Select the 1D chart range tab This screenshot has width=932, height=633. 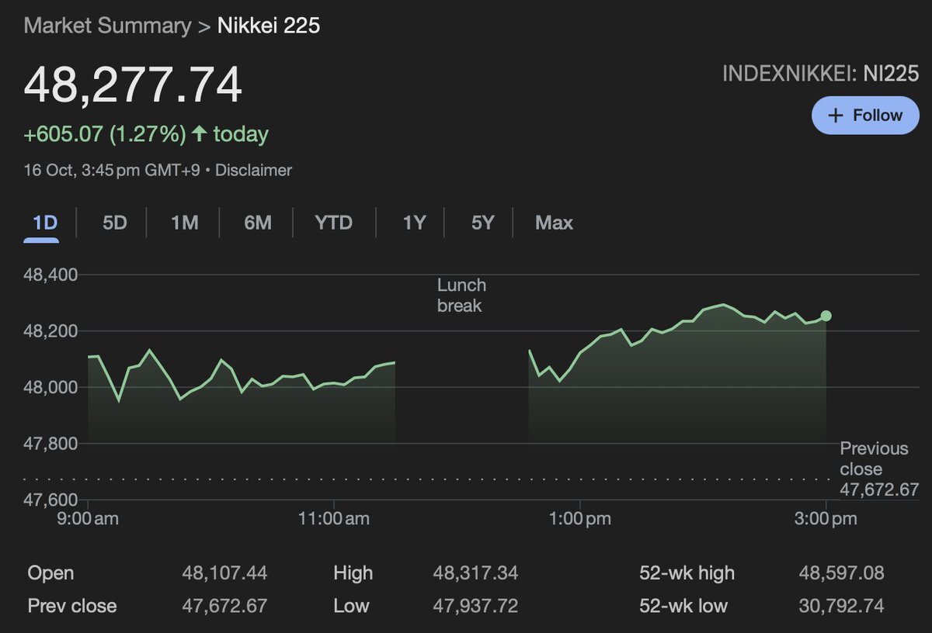coord(45,223)
